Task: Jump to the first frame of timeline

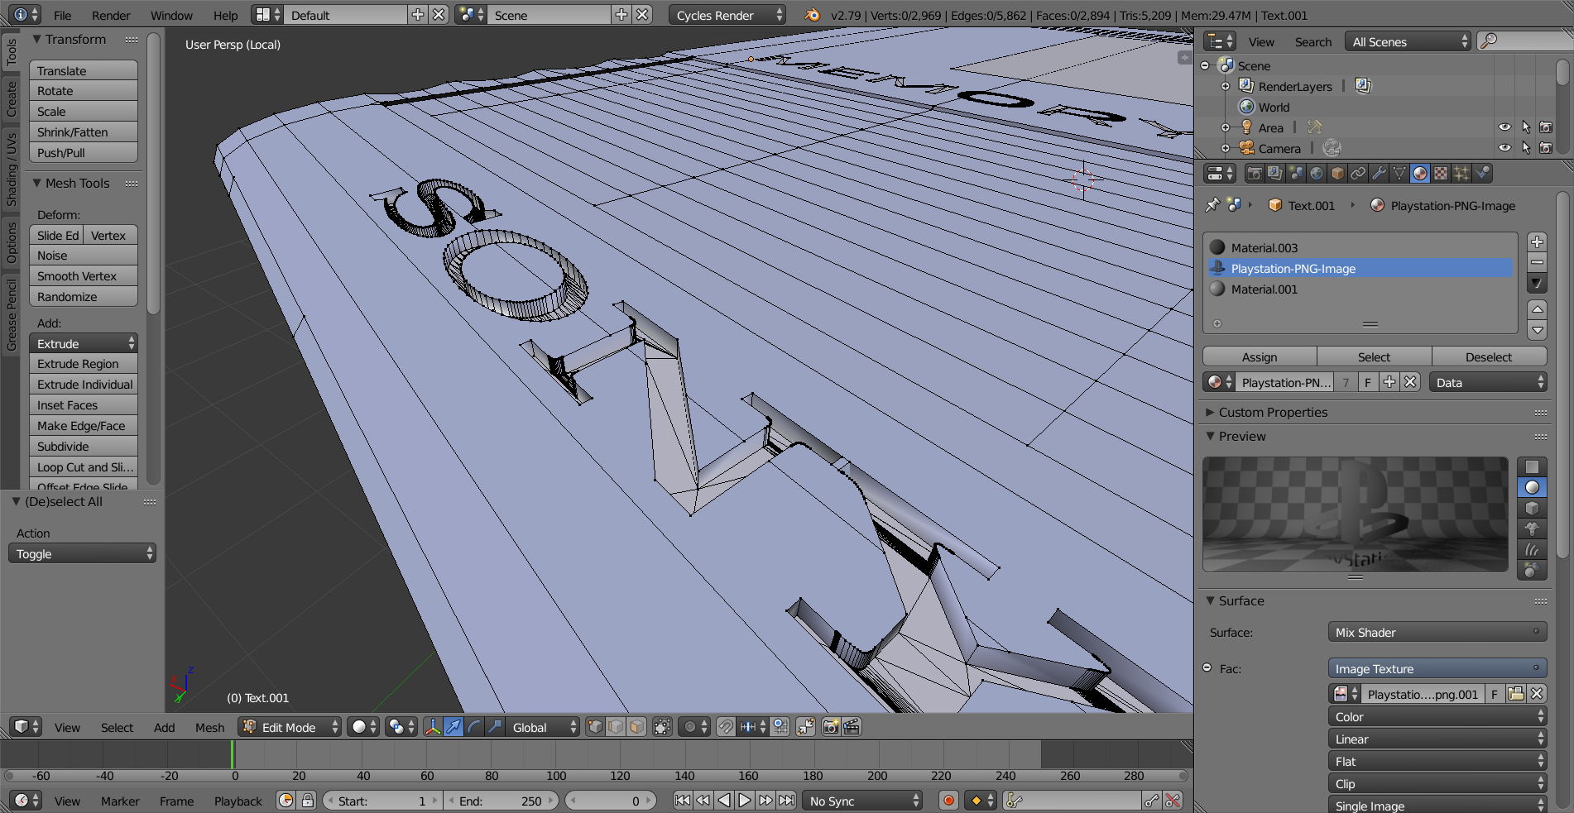Action: 683,801
